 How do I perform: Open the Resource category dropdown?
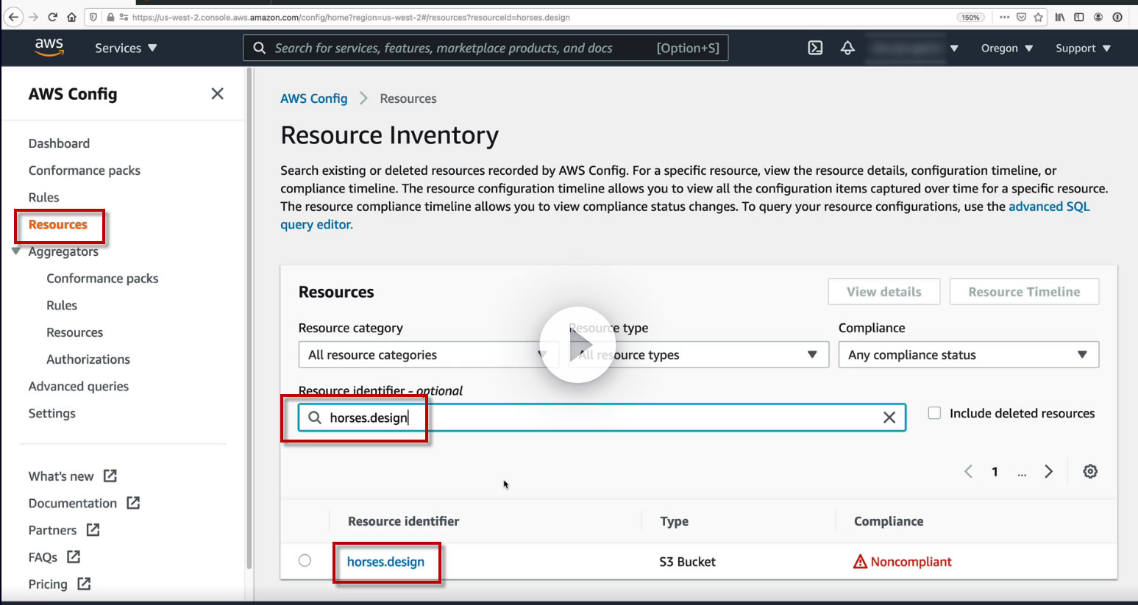click(x=428, y=355)
